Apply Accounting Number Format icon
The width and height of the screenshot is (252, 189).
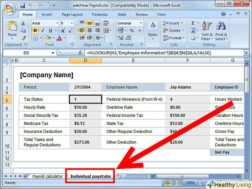click(121, 30)
